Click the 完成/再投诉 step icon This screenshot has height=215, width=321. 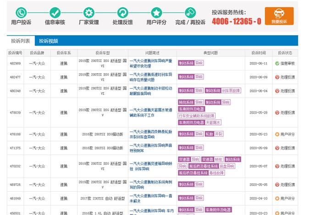click(190, 13)
